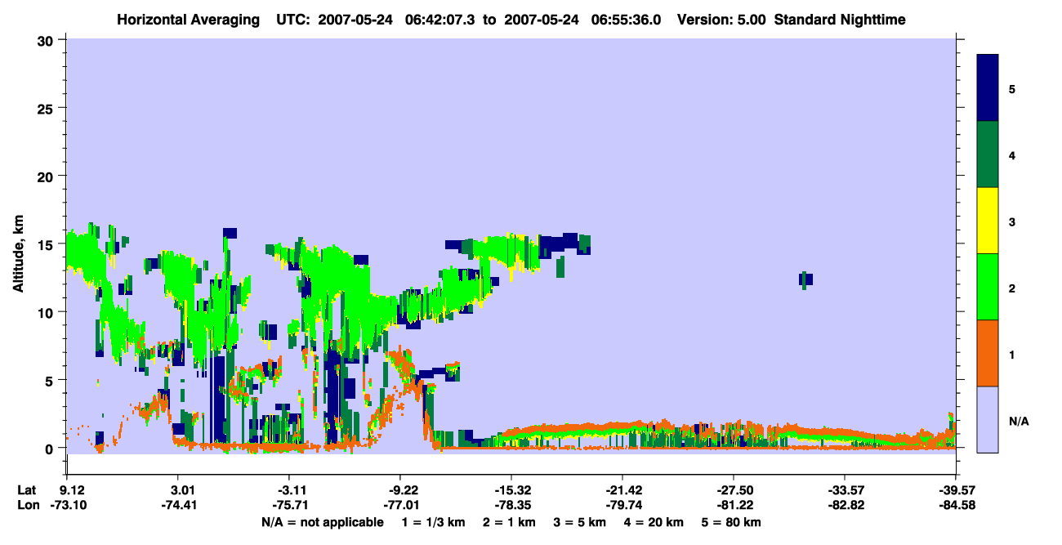Click latitude value -39.57
The height and width of the screenshot is (545, 1062).
pyautogui.click(x=956, y=490)
